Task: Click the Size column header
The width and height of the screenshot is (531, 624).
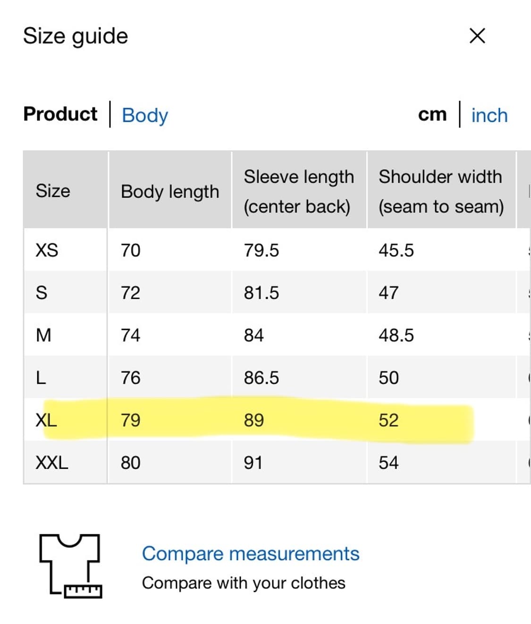Action: (52, 191)
